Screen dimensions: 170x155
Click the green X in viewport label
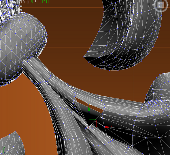pos(32,2)
